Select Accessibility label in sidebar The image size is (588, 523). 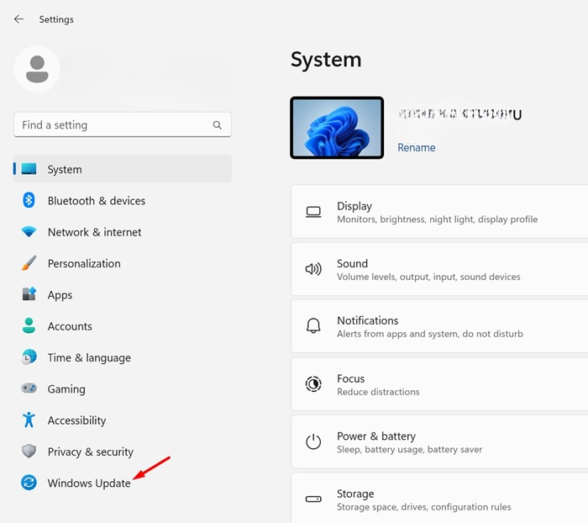coord(77,420)
